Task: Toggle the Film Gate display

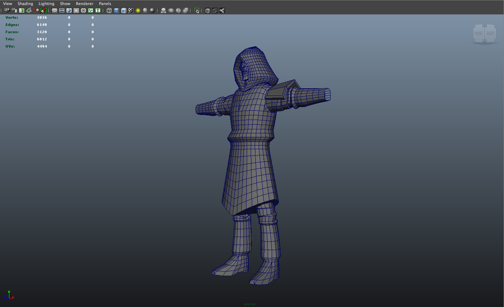Action: point(62,10)
